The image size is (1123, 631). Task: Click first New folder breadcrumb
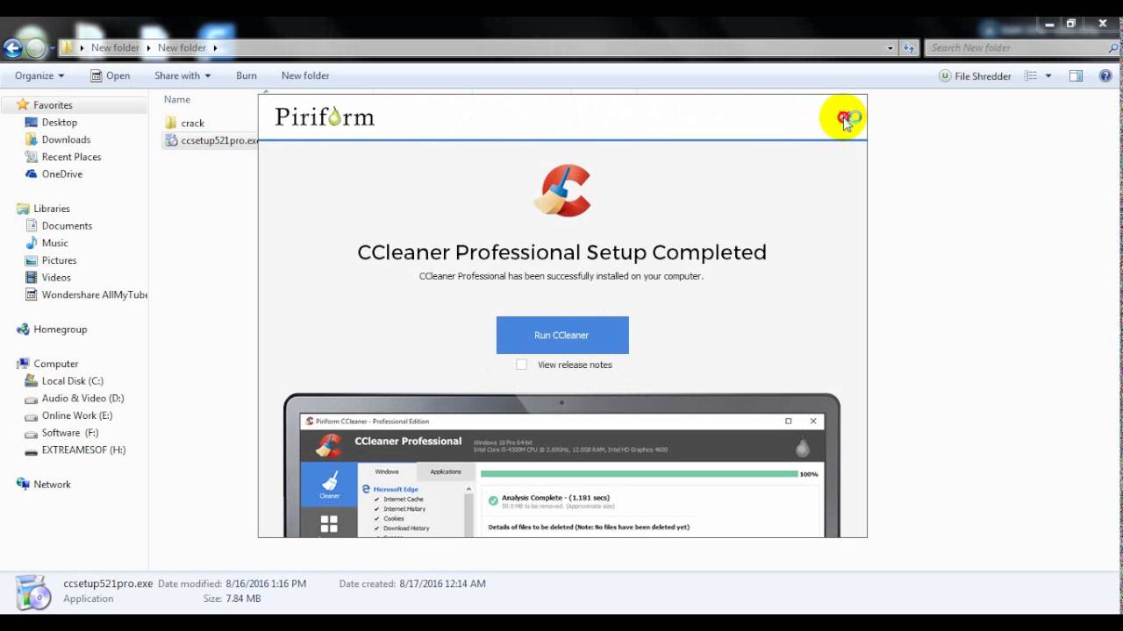[x=115, y=47]
